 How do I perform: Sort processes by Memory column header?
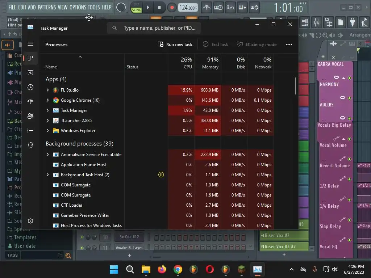[x=208, y=63]
